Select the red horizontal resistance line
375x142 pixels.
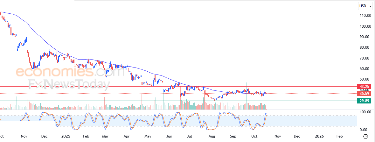[x=178, y=87]
